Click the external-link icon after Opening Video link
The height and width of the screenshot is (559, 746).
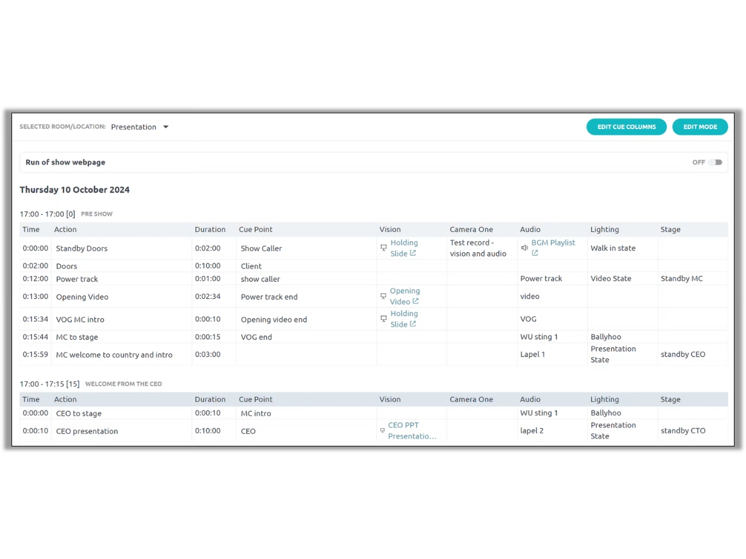[416, 302]
